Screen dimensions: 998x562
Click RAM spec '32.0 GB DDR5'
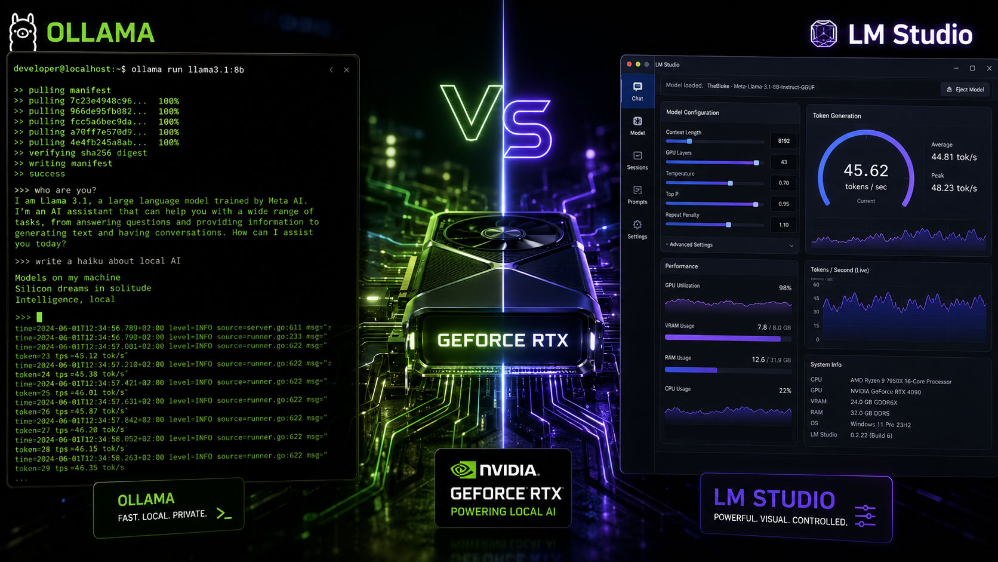click(870, 413)
